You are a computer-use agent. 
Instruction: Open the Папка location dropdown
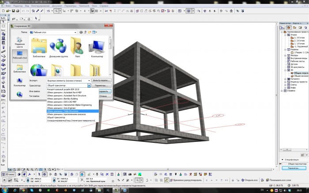[x=53, y=32]
